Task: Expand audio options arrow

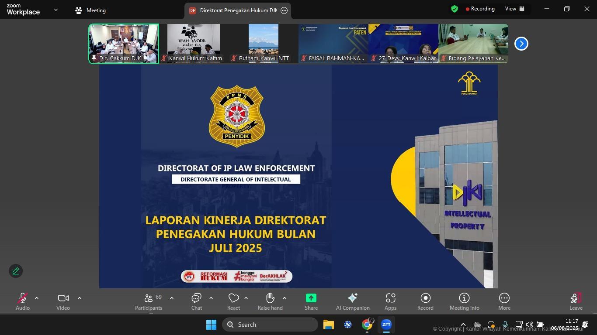Action: (37, 298)
